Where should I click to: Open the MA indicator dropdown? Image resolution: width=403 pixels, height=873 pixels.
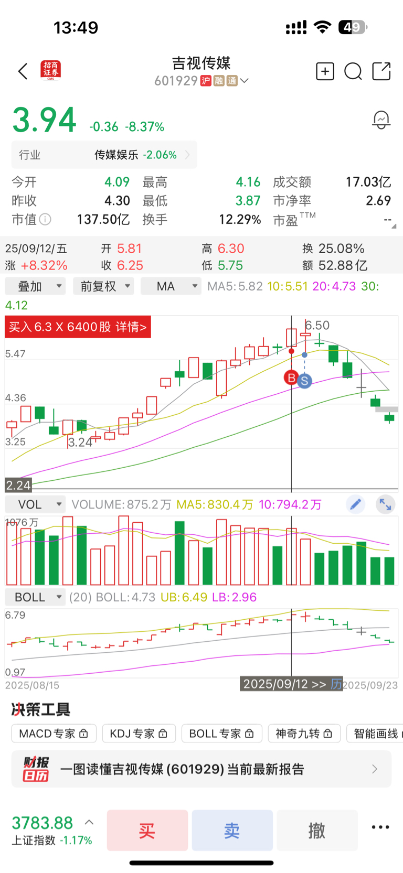tap(171, 286)
